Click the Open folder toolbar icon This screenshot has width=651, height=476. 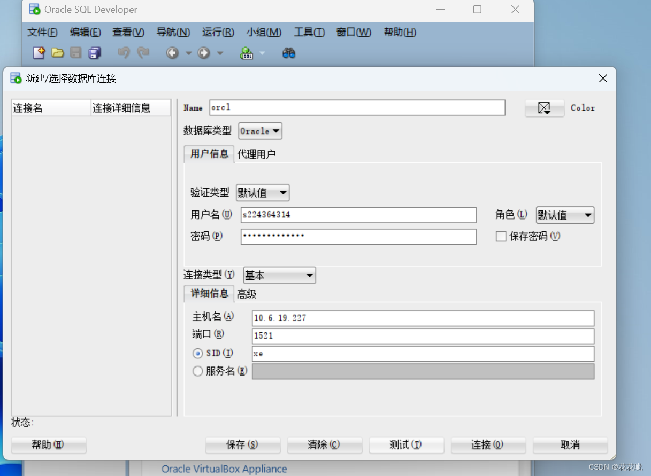58,53
